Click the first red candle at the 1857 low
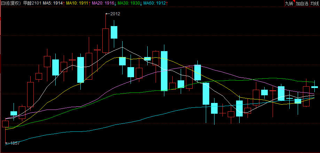This screenshot has width=320, height=153. pyautogui.click(x=5, y=124)
